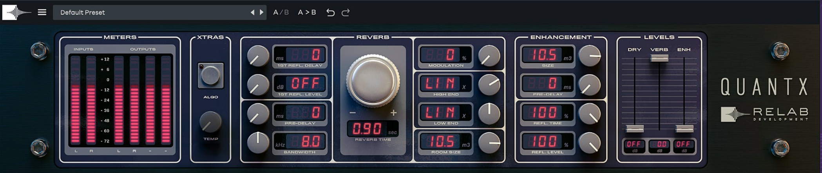Select the Bandwidth 8.0 kHz display
The width and height of the screenshot is (822, 173).
pos(300,142)
